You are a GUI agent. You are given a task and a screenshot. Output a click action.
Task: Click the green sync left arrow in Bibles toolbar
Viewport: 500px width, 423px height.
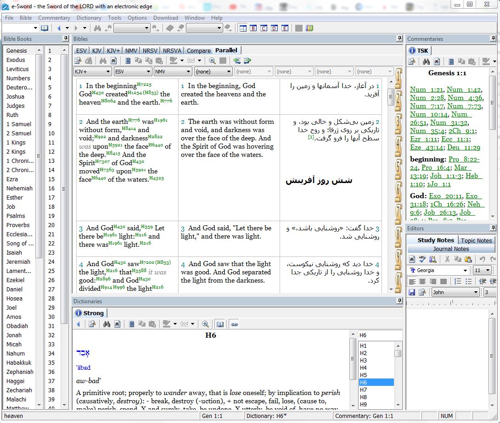[x=236, y=61]
